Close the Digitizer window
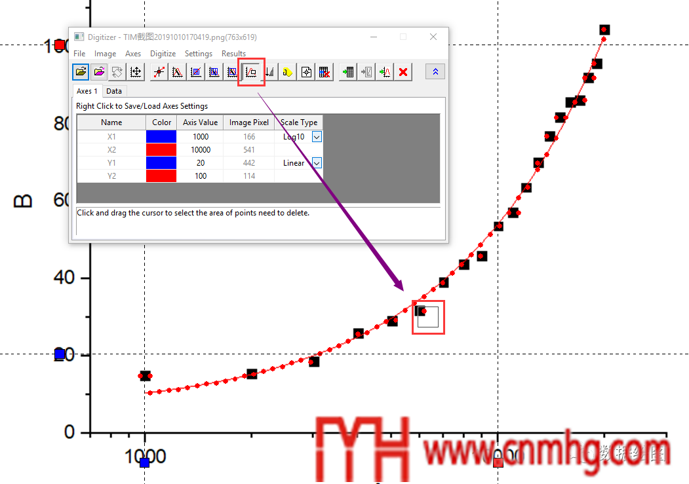The height and width of the screenshot is (484, 689). point(433,37)
